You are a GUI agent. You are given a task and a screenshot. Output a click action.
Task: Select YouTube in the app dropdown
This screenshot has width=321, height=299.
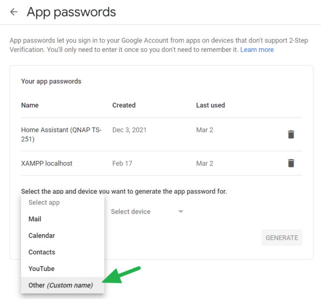tap(41, 269)
